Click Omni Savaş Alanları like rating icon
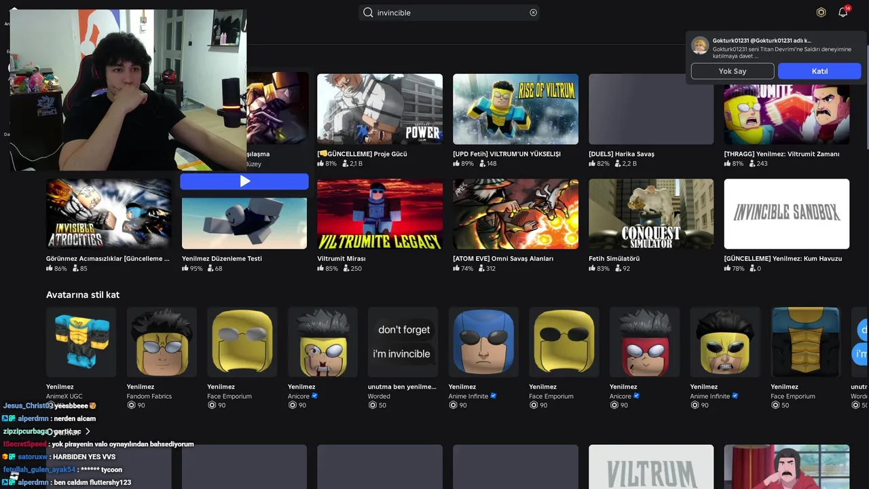869x489 pixels. (456, 268)
